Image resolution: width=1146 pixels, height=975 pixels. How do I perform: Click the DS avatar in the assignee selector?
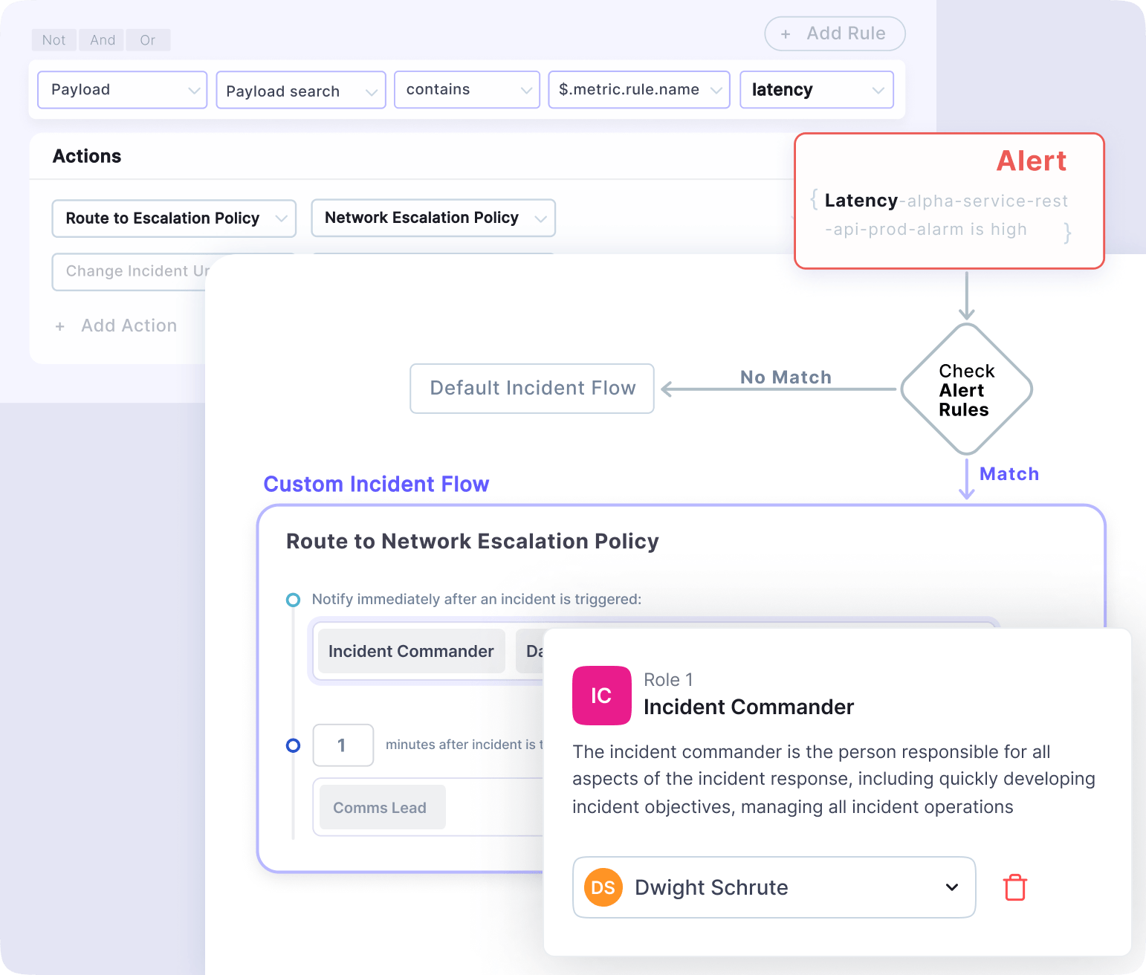[602, 887]
